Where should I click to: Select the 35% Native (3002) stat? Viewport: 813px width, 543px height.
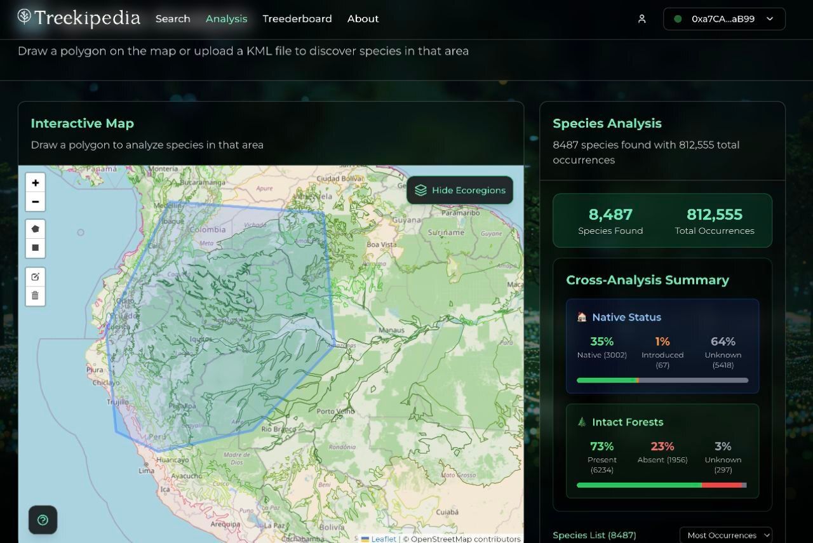pyautogui.click(x=601, y=347)
